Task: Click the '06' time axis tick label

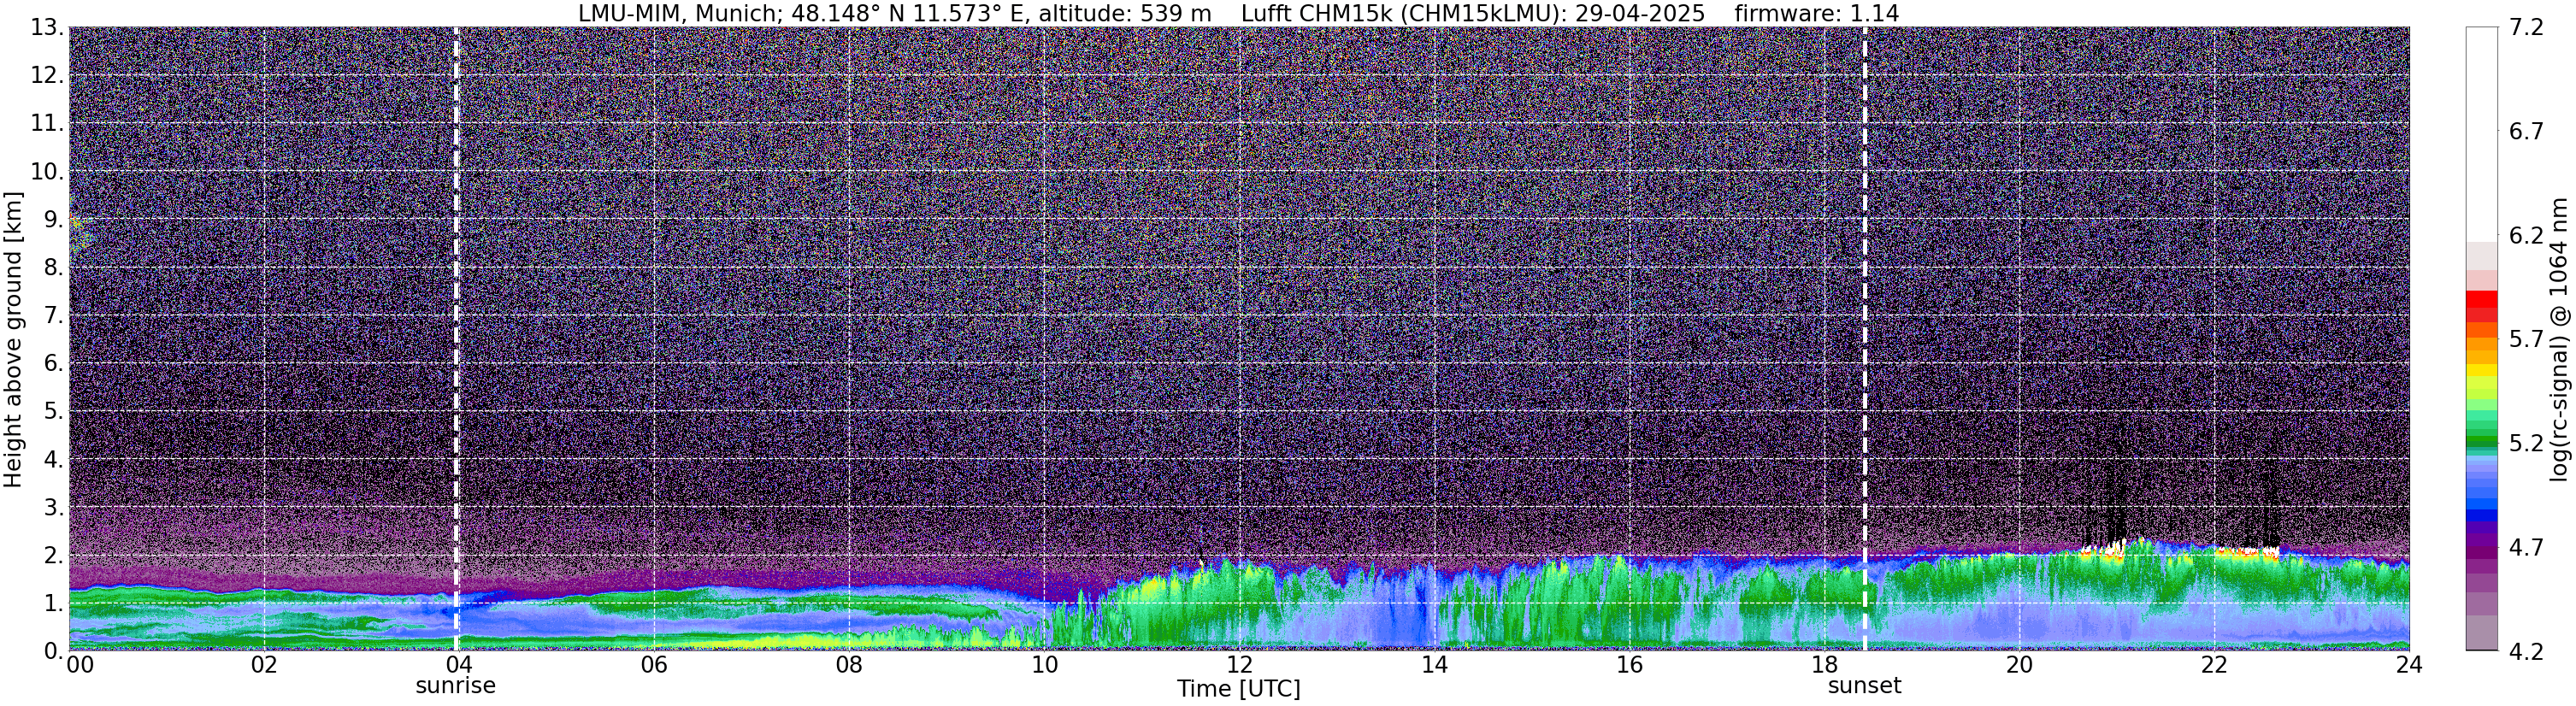Action: pyautogui.click(x=653, y=666)
